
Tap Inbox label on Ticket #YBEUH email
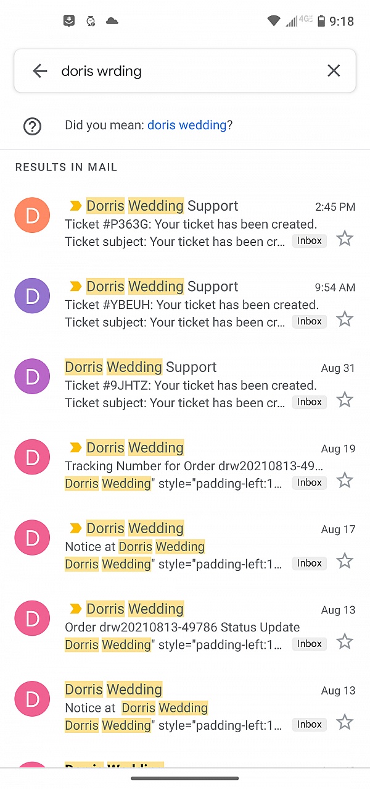pyautogui.click(x=310, y=321)
